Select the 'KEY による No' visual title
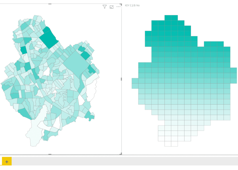This screenshot has height=170, width=238. point(132,5)
